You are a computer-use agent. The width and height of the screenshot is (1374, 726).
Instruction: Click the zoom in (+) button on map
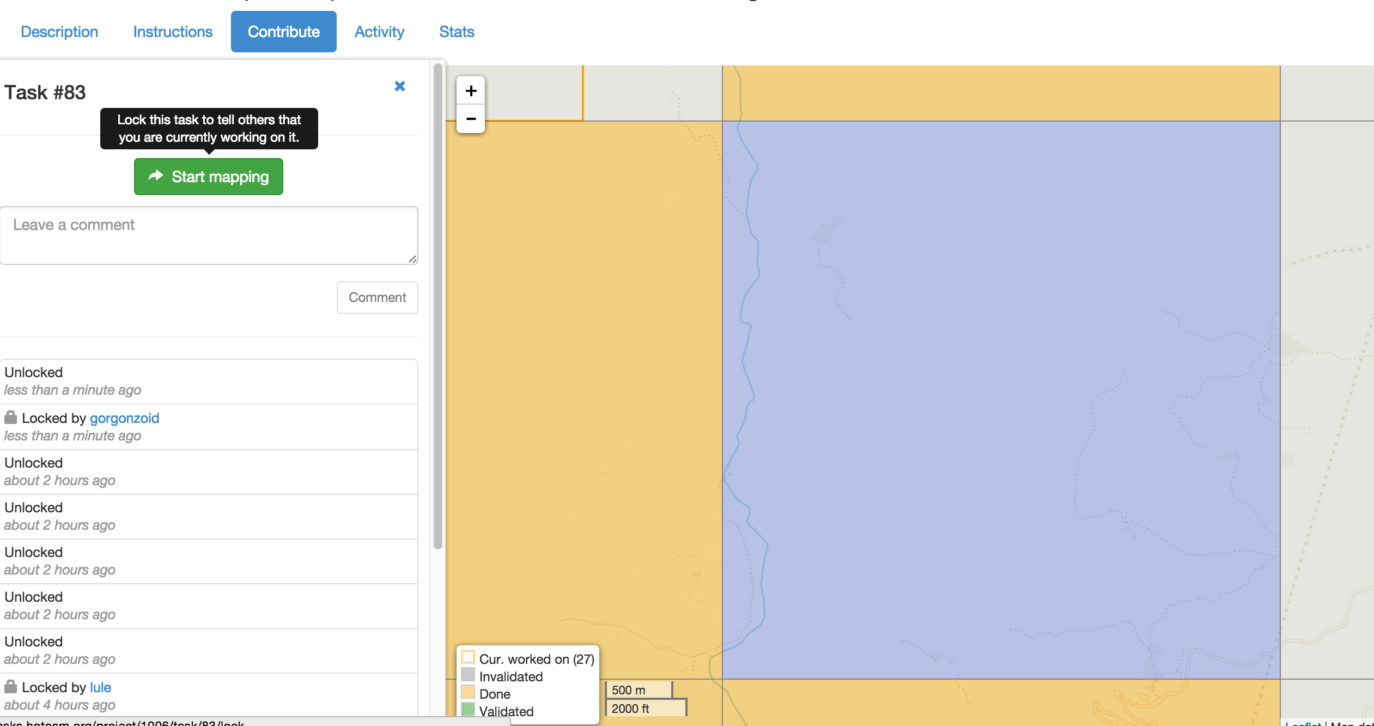(471, 89)
